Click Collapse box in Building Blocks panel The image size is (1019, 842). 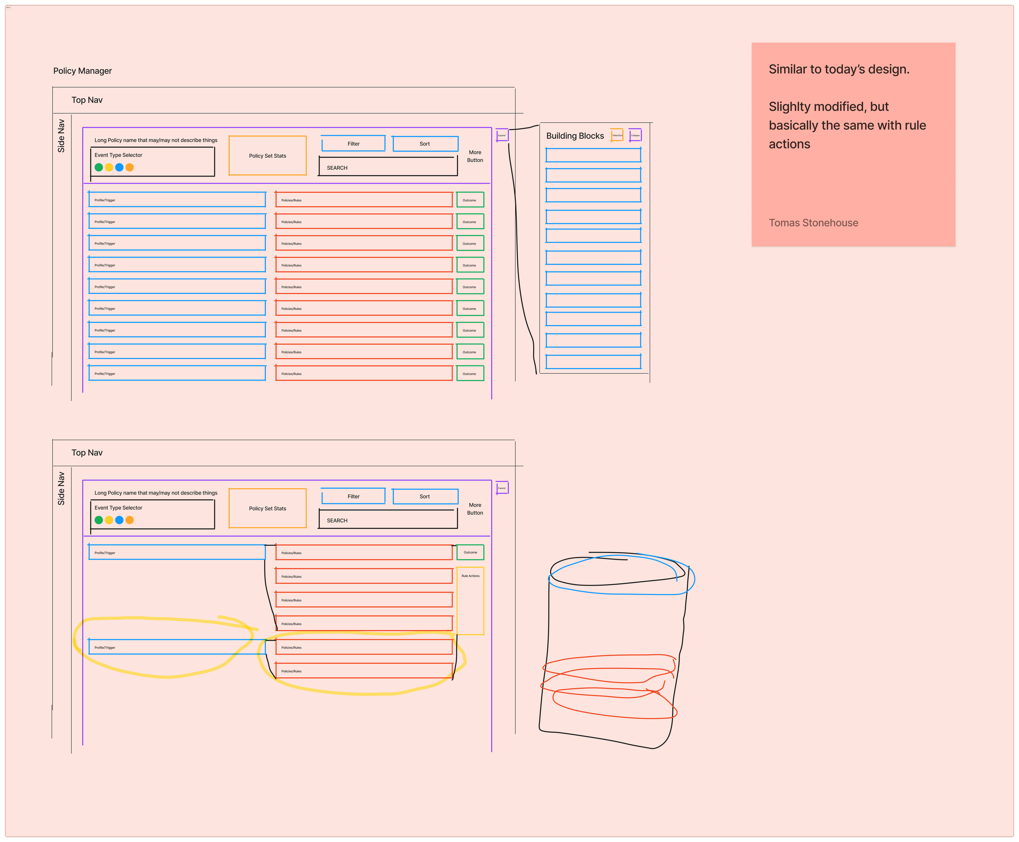click(635, 135)
